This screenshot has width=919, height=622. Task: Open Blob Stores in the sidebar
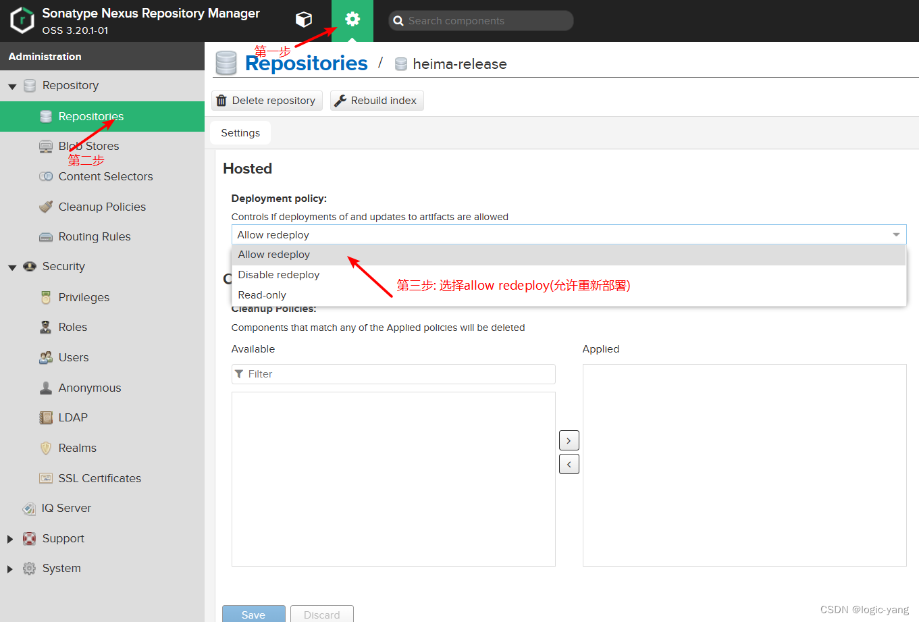[88, 146]
